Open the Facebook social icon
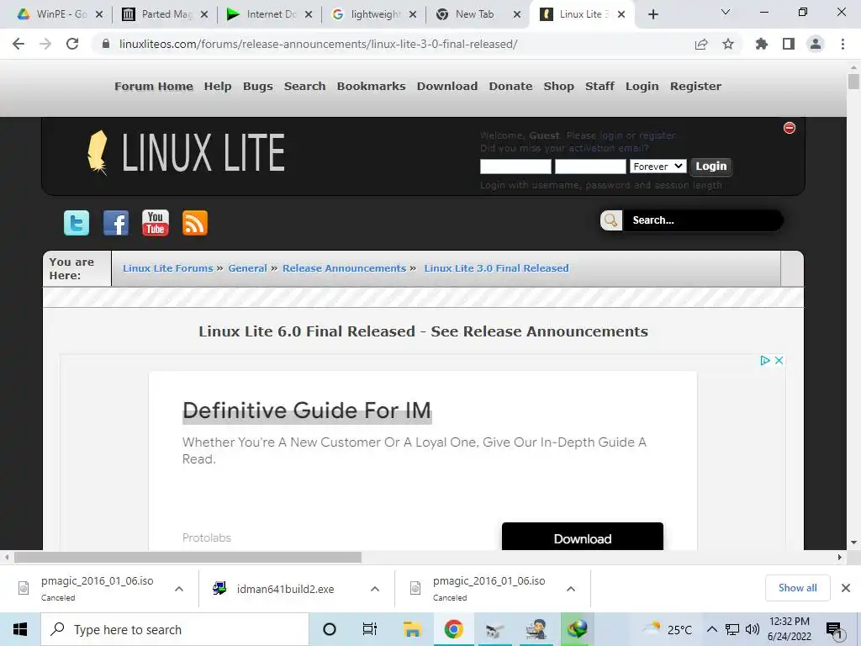This screenshot has height=646, width=861. coord(116,223)
